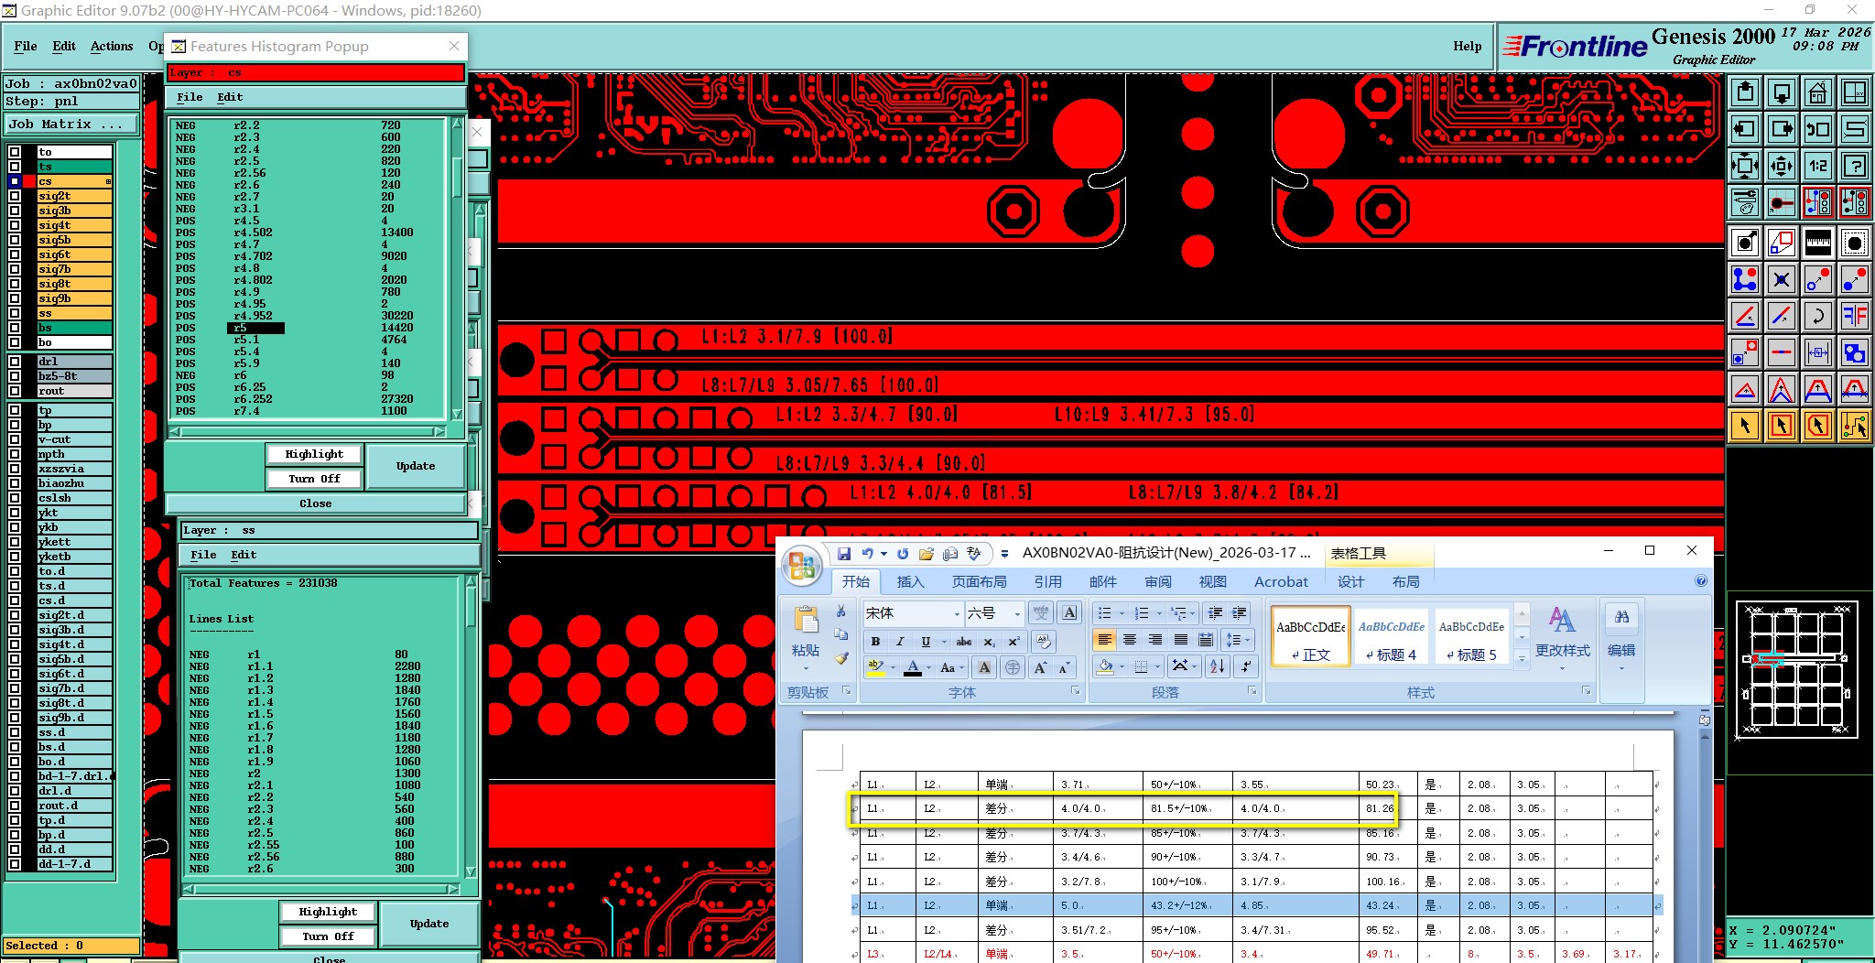Viewport: 1875px width, 963px height.
Task: Select the ruler measure tool icon
Action: [1817, 243]
